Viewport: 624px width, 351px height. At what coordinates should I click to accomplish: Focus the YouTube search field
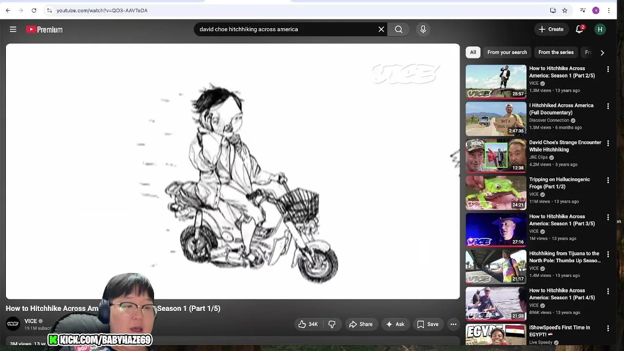tap(285, 29)
